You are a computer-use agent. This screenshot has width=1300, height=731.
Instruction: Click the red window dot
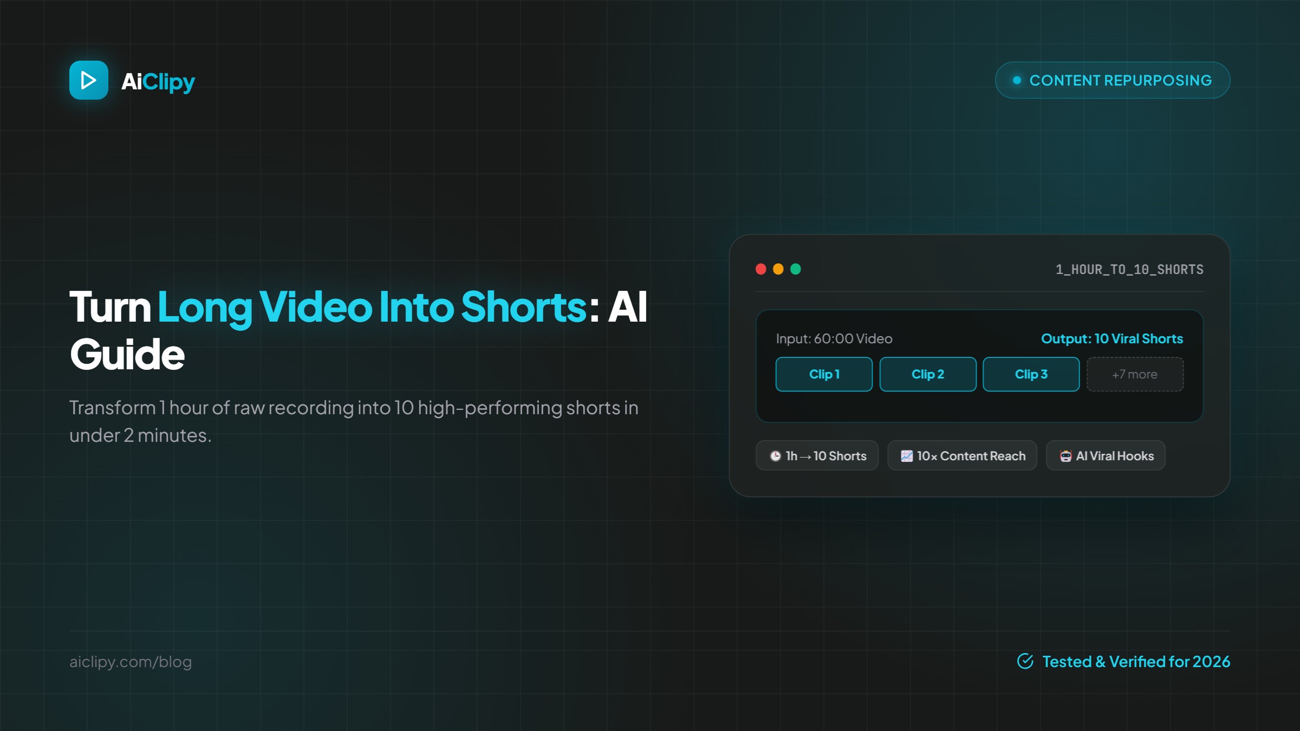point(761,269)
